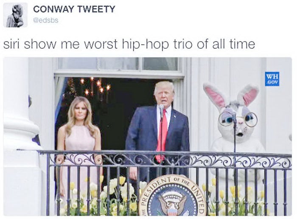Screen dimensions: 297x219
Task: Click the word 'siri' in the tweet
Action: pos(11,44)
